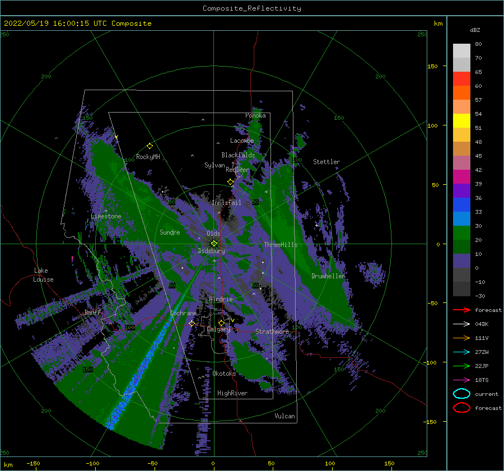
Task: Click the yellow radar-site diamond at Olds
Action: click(214, 244)
